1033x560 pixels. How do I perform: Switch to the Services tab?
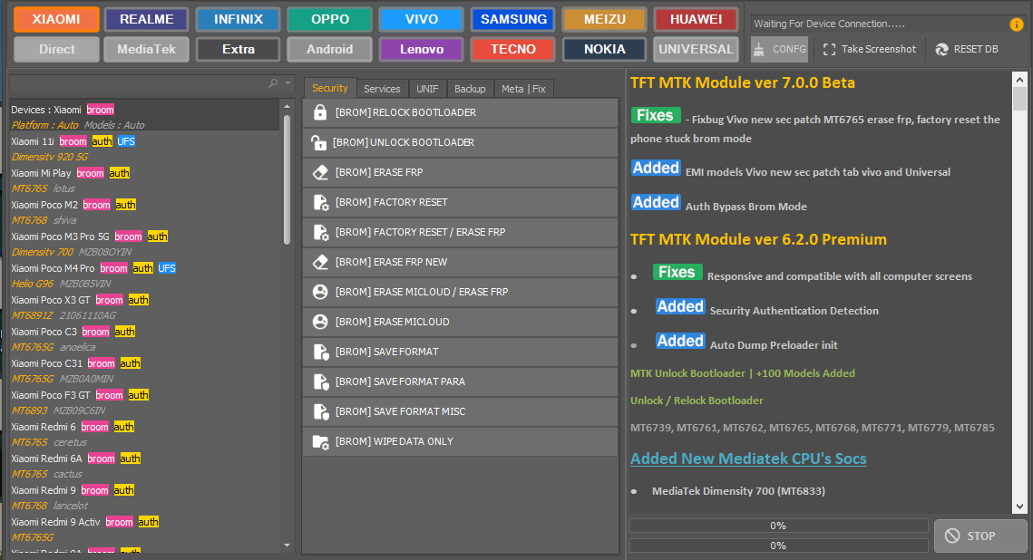(382, 88)
